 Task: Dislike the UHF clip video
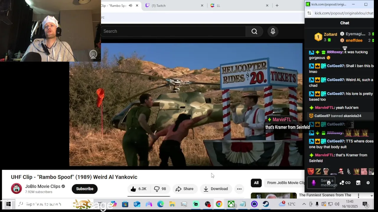coord(160,189)
